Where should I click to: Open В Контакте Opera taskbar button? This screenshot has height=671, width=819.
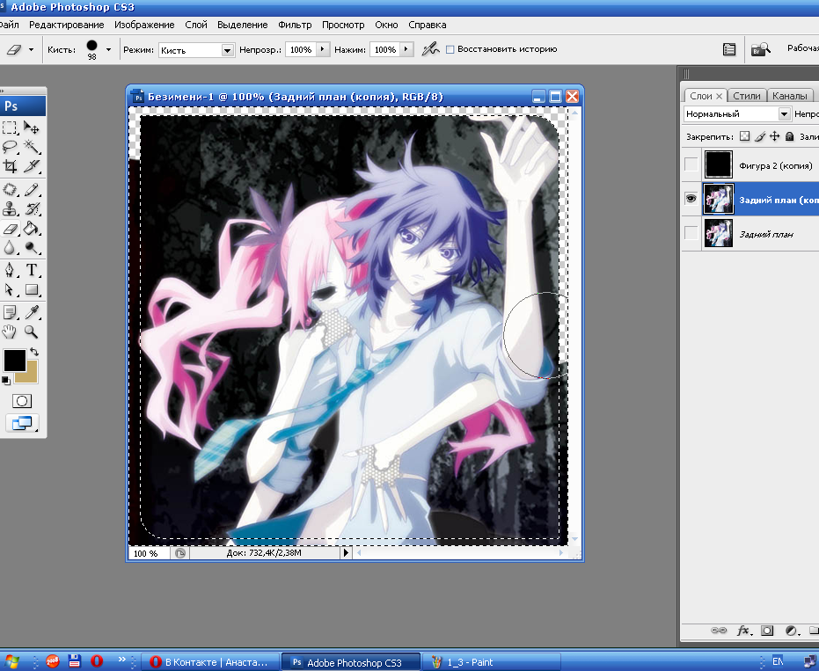[209, 662]
